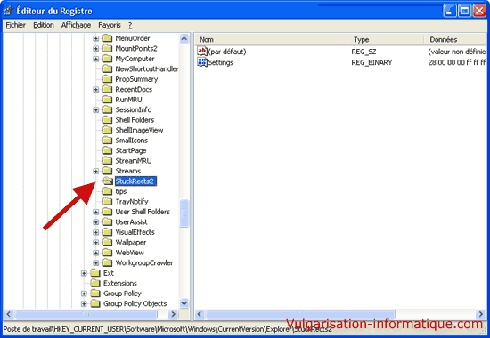Click values pane scroll left arrow

tap(200, 314)
